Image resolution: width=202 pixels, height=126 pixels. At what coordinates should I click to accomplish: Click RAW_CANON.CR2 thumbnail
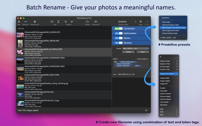point(20,35)
